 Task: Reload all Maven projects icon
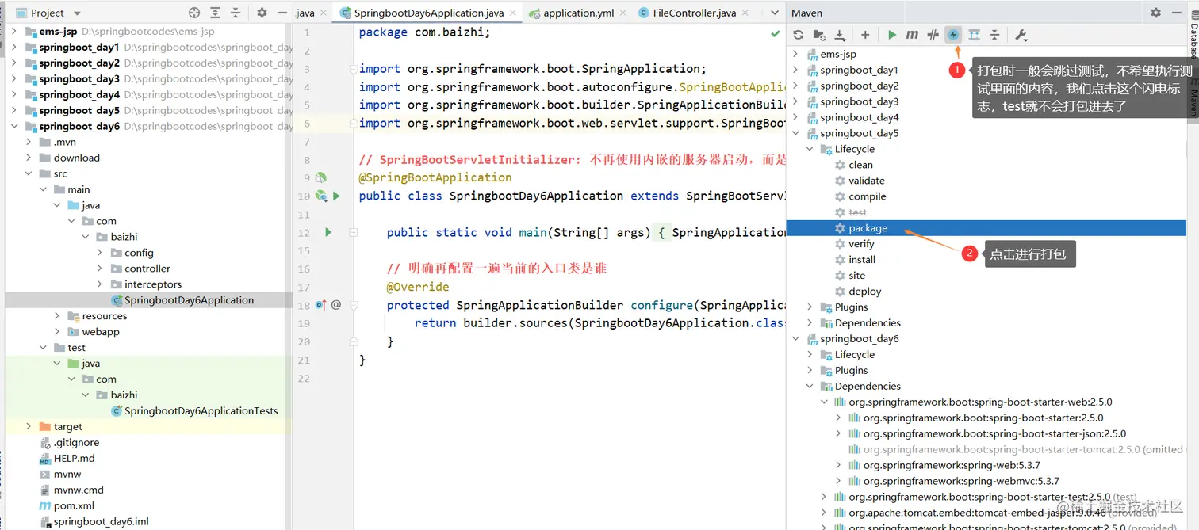799,35
